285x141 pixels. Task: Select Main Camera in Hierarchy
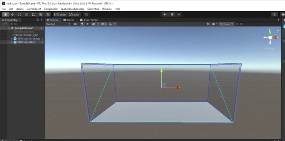click(25, 31)
